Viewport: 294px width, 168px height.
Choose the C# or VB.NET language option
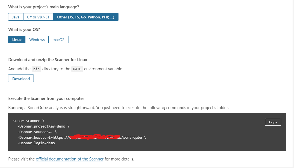click(38, 17)
